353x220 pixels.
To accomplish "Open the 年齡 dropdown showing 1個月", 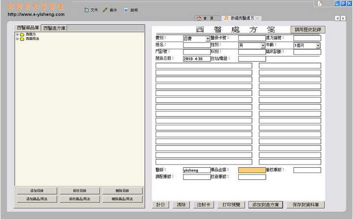I will click(318, 45).
